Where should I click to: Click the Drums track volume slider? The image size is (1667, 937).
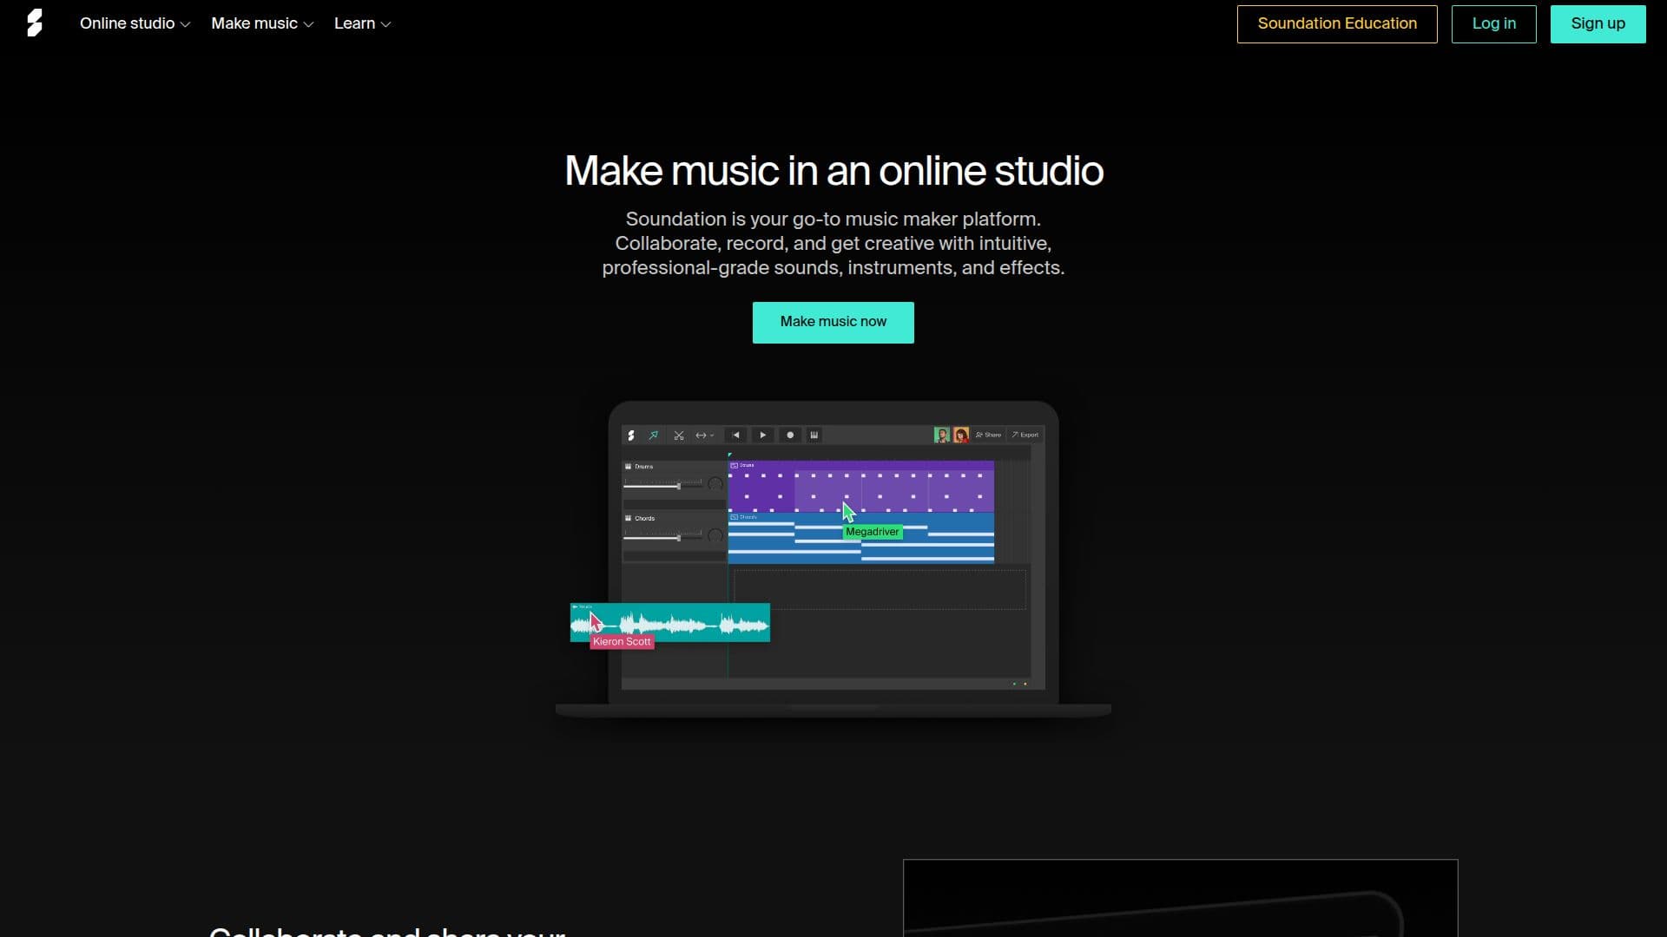662,486
